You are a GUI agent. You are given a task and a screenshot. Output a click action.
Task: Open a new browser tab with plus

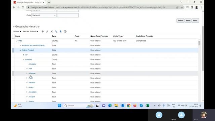click(49, 2)
